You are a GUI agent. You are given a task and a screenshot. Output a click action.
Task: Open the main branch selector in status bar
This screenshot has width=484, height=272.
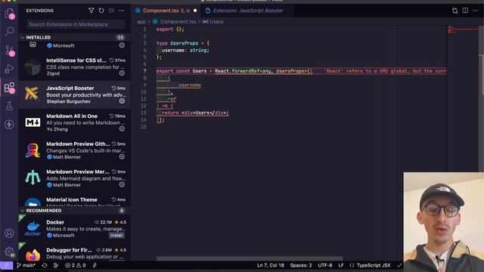(x=26, y=265)
